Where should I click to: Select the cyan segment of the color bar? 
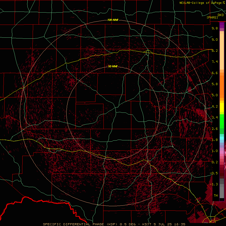point(222,138)
